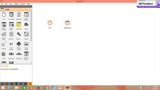
Task: Click the Data Table node on canvas
Action: pyautogui.click(x=67, y=23)
